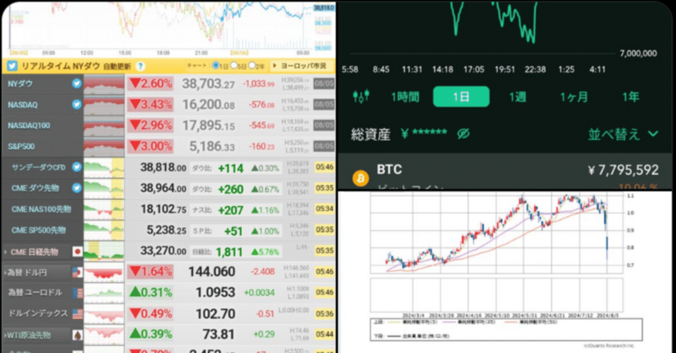The width and height of the screenshot is (676, 353).
Task: Open the サンデーダウCFD link
Action: [x=40, y=167]
